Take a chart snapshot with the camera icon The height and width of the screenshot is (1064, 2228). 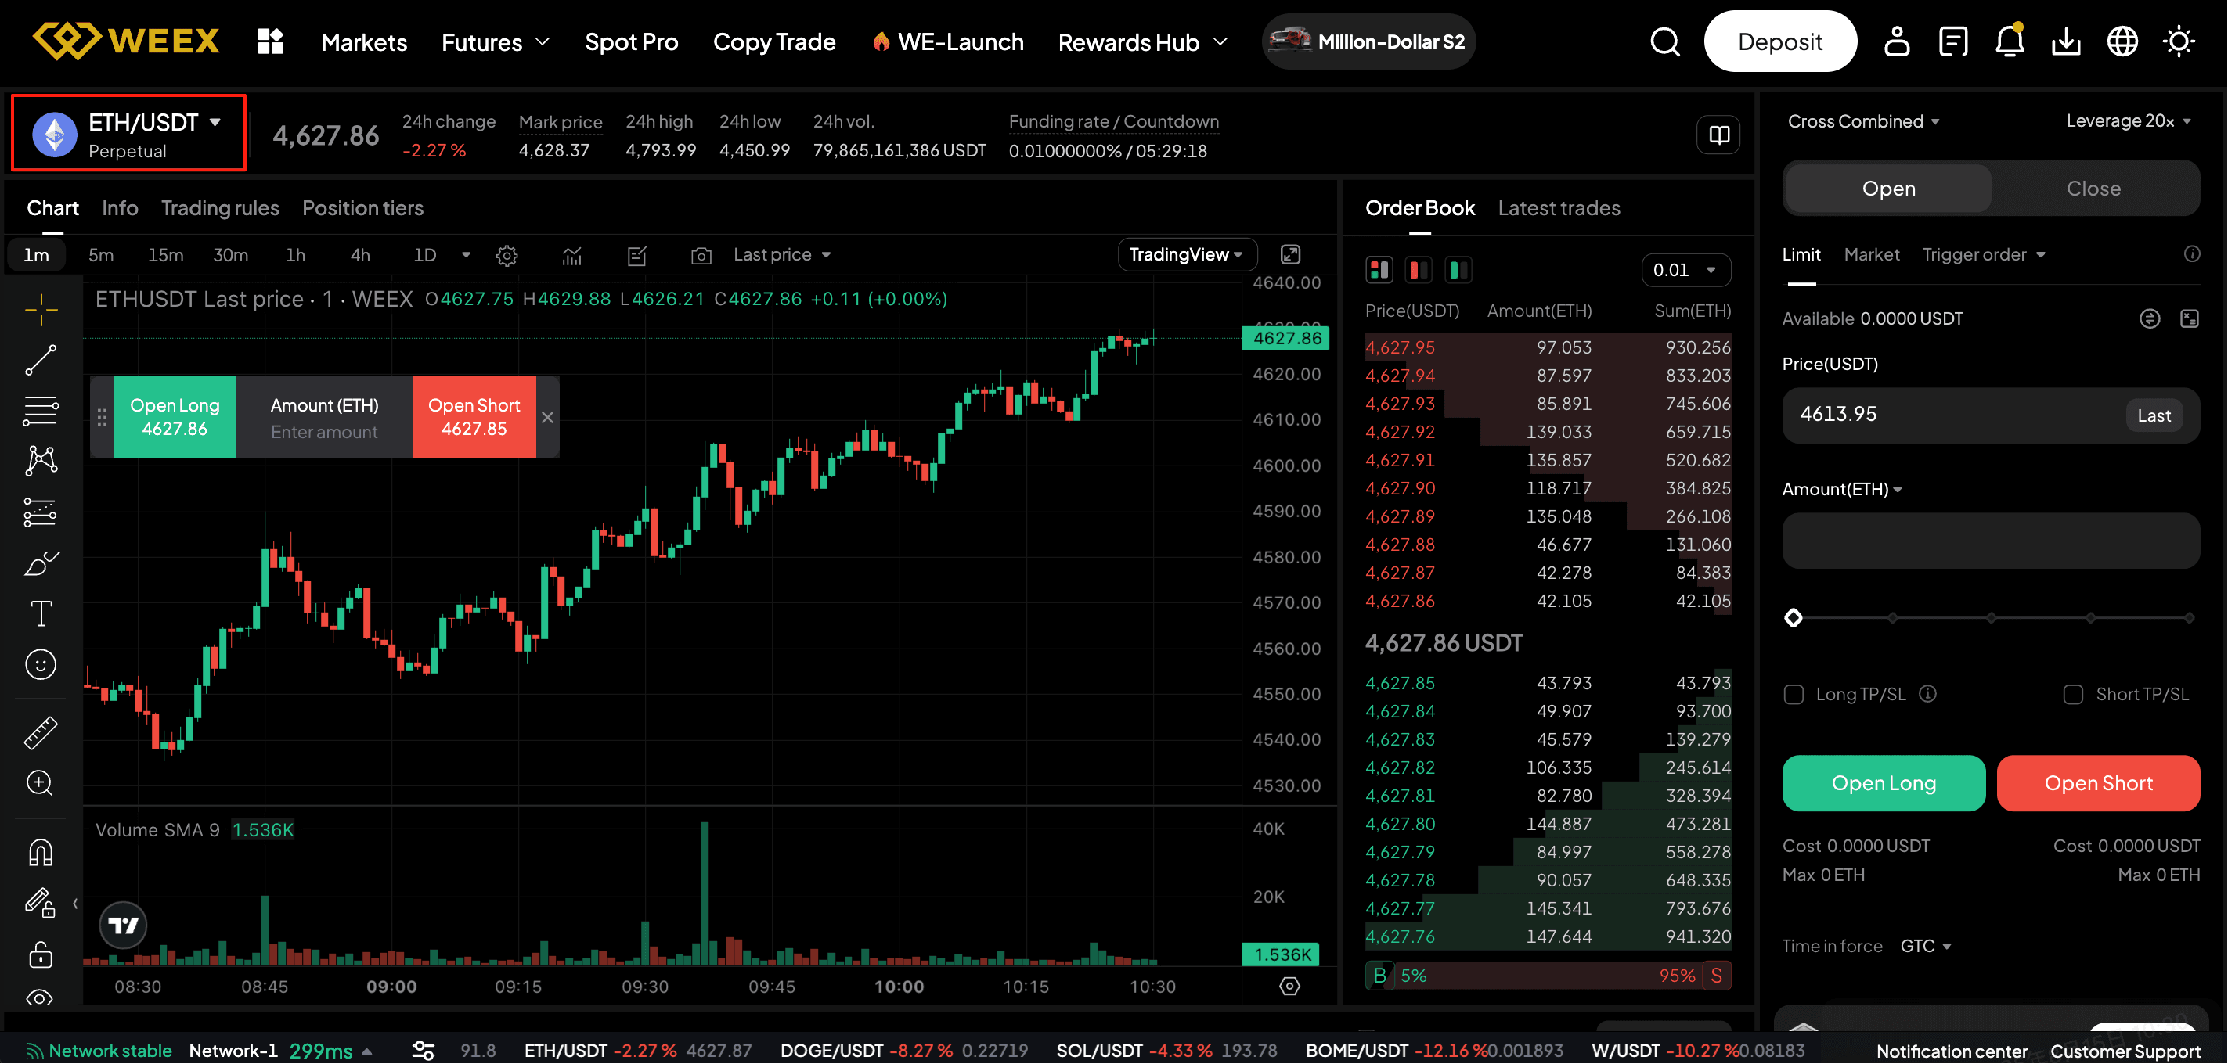pyautogui.click(x=701, y=255)
